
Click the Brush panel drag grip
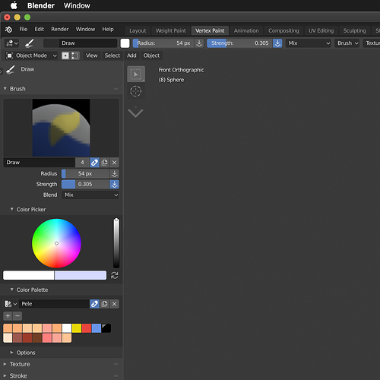click(x=116, y=89)
